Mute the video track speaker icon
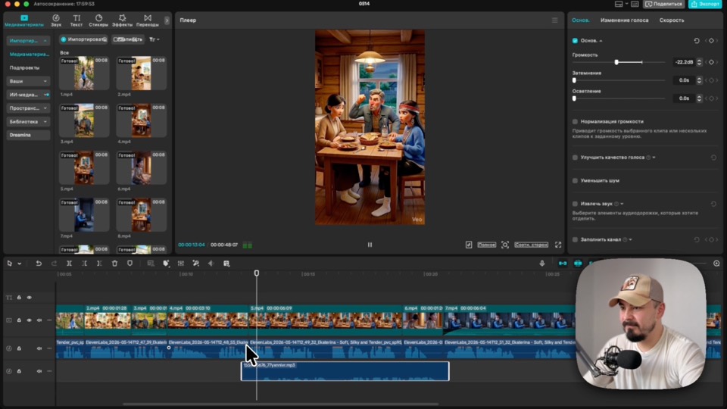 [x=39, y=320]
